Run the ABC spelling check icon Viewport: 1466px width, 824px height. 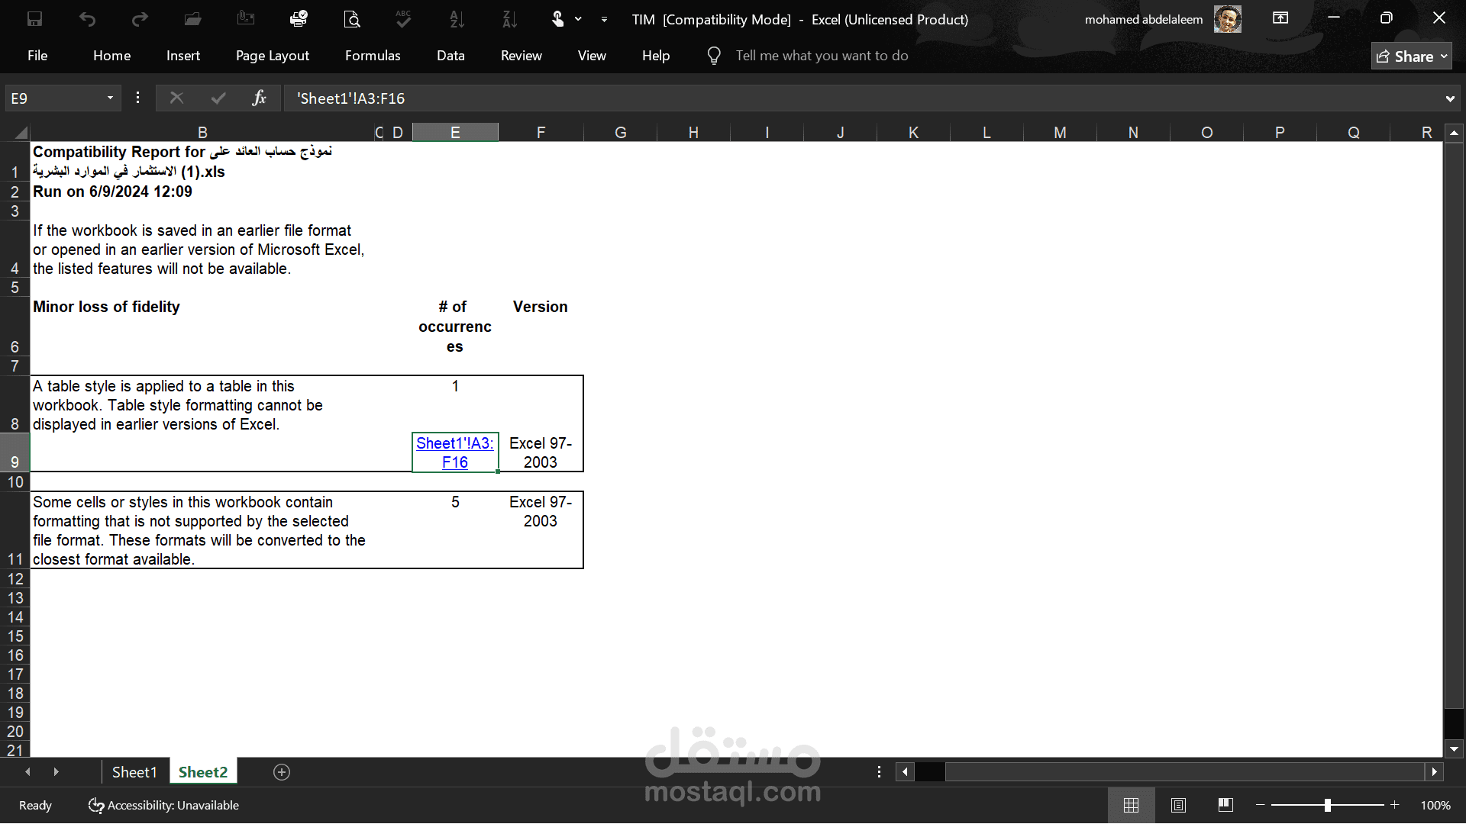[404, 19]
